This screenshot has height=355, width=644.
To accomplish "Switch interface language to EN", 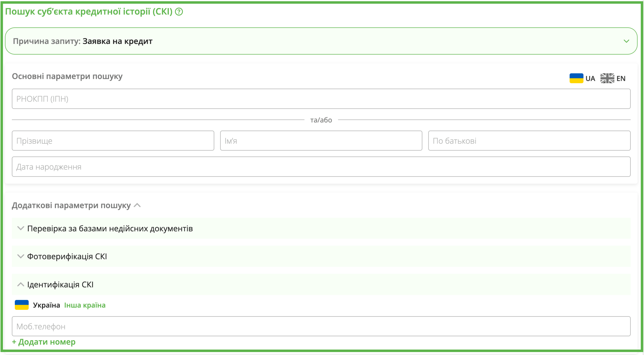I will [621, 79].
